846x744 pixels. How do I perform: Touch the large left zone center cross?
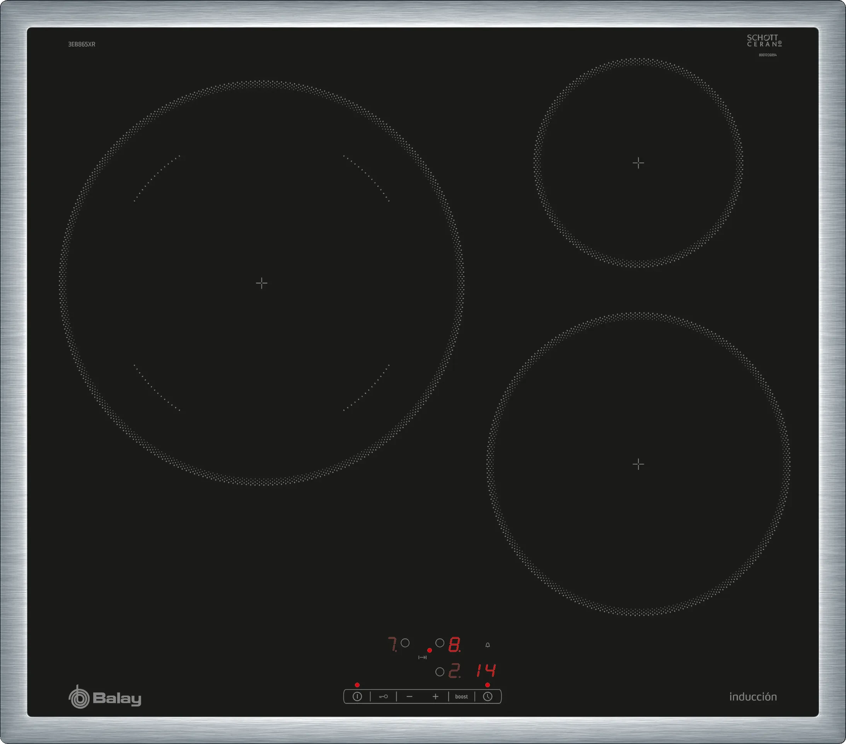coord(262,283)
